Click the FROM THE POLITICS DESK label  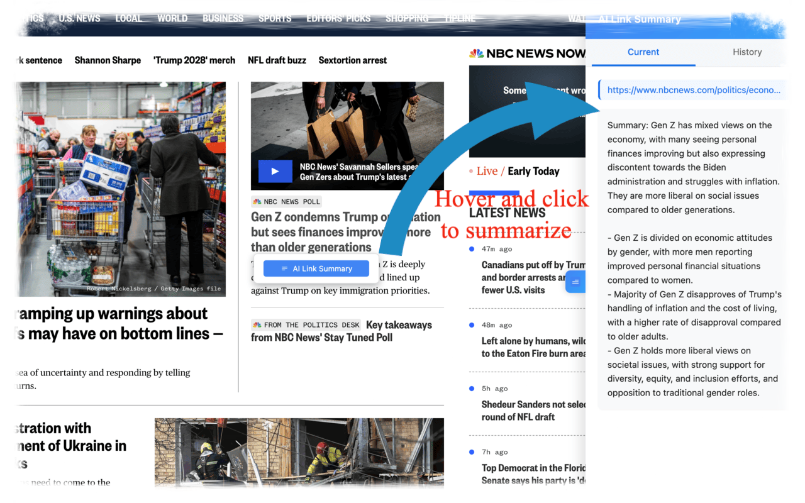[x=306, y=325]
